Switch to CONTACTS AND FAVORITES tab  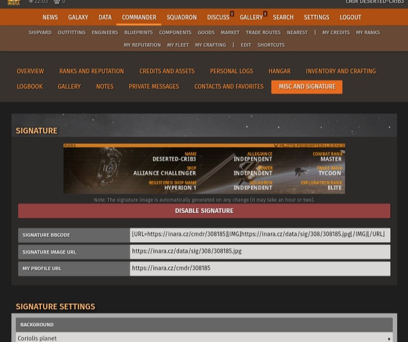(229, 86)
